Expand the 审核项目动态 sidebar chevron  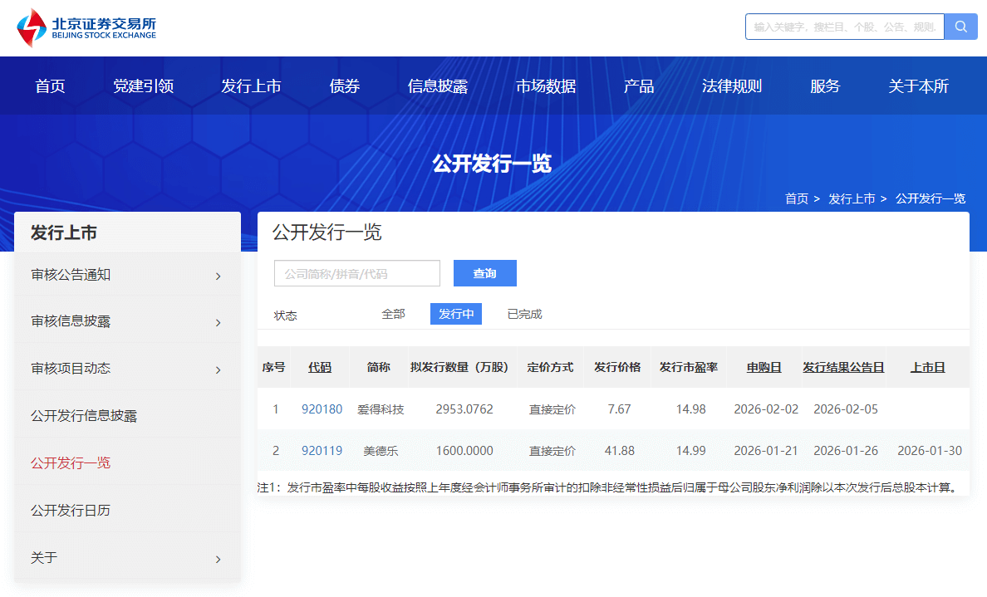218,369
